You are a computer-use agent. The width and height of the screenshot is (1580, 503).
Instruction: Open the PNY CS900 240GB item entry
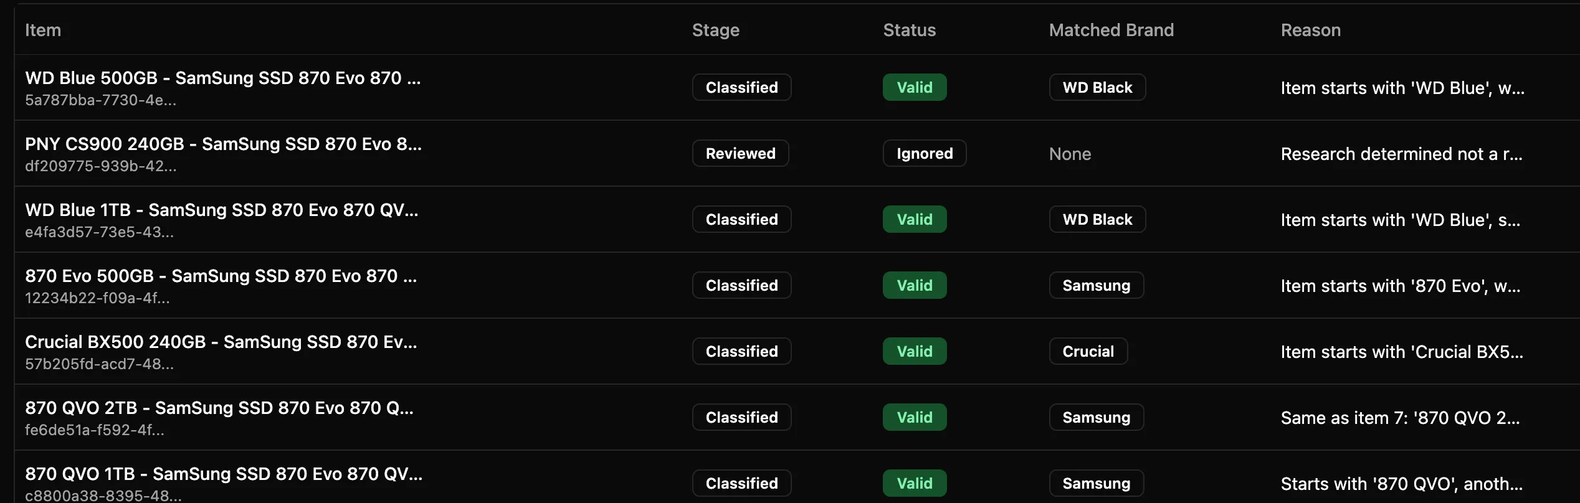click(224, 144)
